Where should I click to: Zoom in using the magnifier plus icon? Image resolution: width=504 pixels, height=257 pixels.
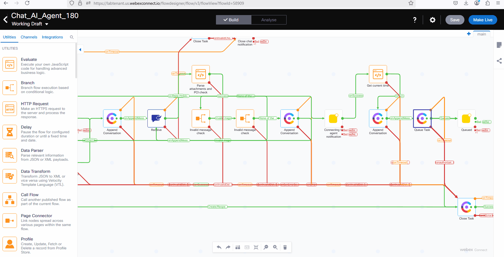pyautogui.click(x=275, y=247)
